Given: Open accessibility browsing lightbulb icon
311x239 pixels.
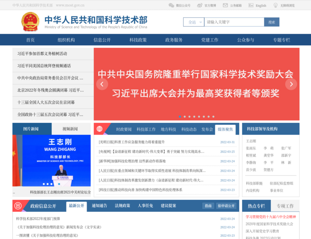Looking at the screenshot, I should (276, 5).
